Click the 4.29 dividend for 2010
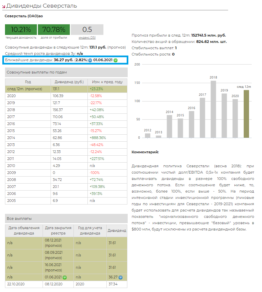 coord(56,166)
